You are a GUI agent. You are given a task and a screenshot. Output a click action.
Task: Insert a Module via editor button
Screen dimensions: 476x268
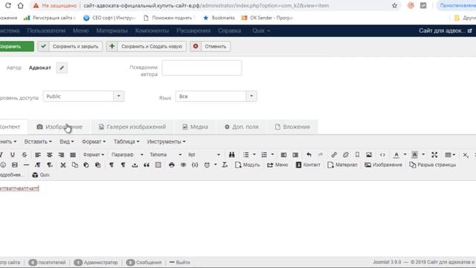click(248, 165)
